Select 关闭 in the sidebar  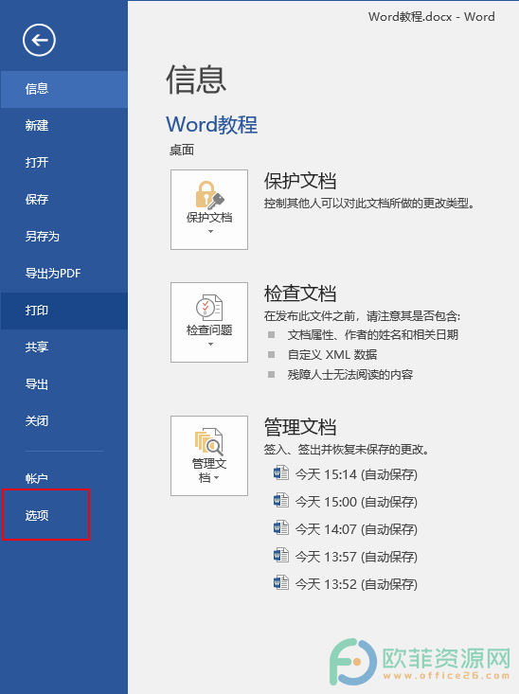(64, 421)
